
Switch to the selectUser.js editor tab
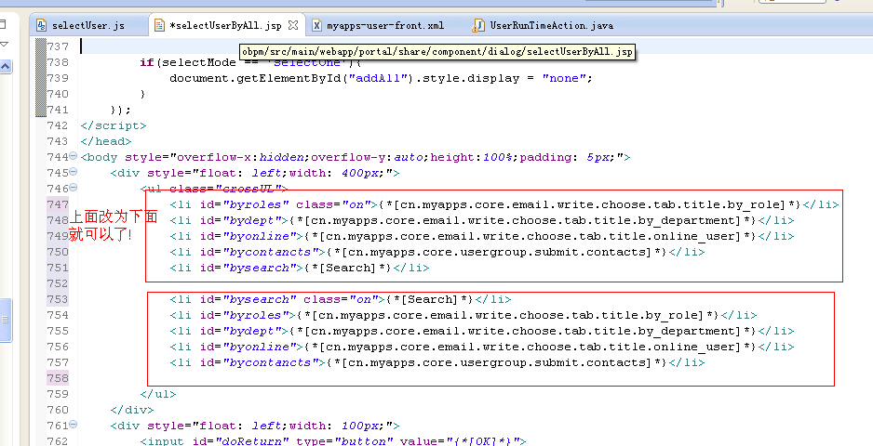88,26
